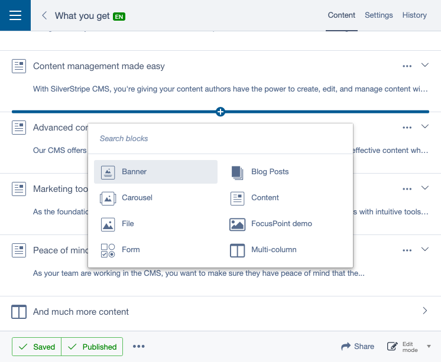Select the Banner block type

coord(155,172)
